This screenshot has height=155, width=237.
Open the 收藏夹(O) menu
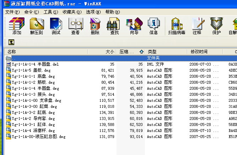(72, 12)
